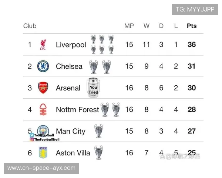Click the www.cn-space-ayx.com watermark link
The image size is (222, 178).
[x=41, y=168]
